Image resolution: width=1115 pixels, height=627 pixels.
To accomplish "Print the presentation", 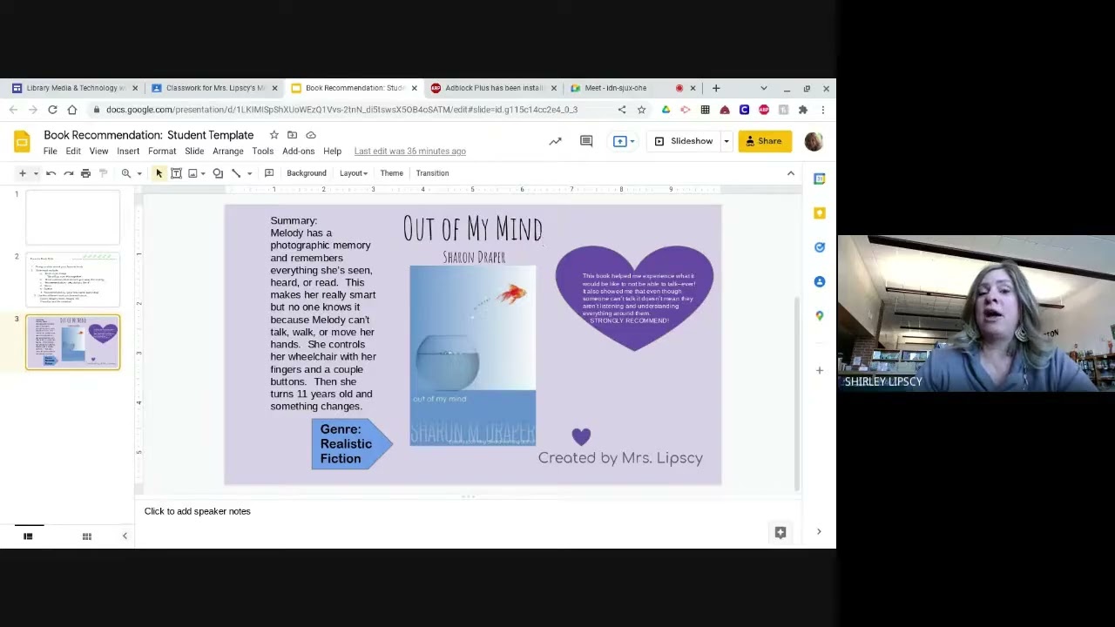I will click(x=85, y=173).
